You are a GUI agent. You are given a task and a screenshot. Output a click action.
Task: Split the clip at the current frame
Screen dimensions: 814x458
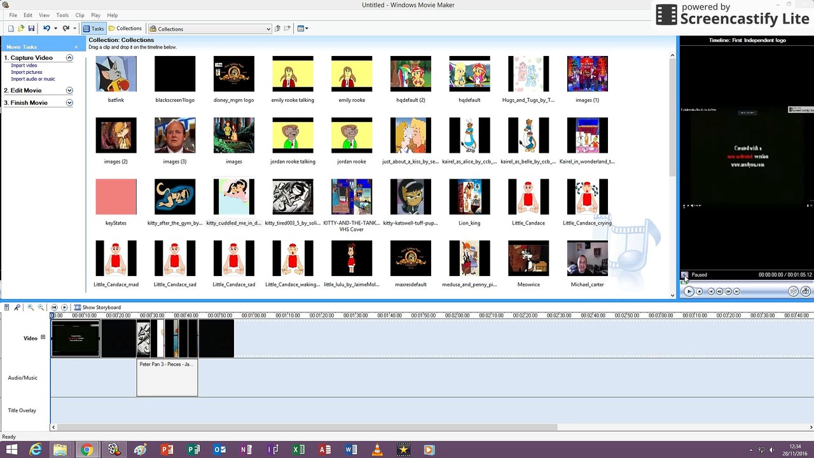click(x=793, y=291)
